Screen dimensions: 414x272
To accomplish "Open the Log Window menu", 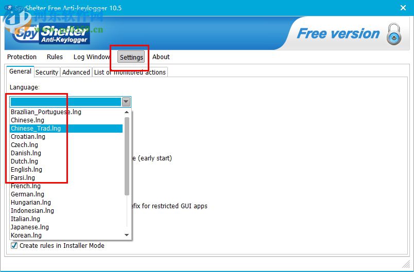I will 91,57.
